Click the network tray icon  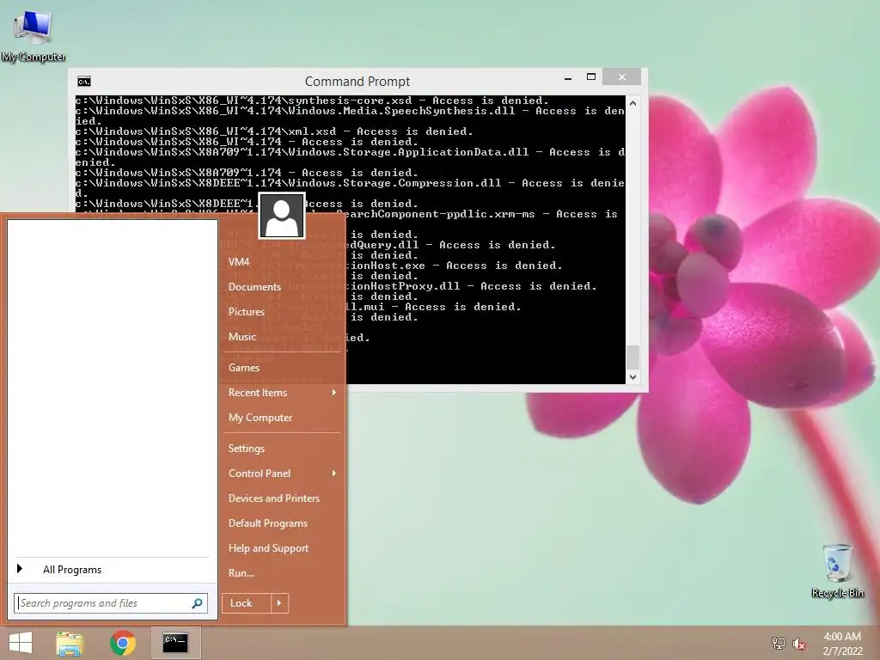779,643
